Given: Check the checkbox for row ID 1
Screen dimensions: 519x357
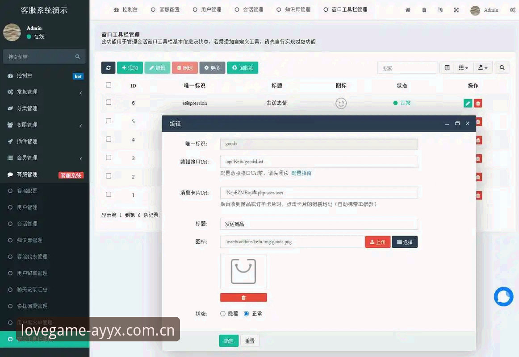Looking at the screenshot, I should [108, 195].
